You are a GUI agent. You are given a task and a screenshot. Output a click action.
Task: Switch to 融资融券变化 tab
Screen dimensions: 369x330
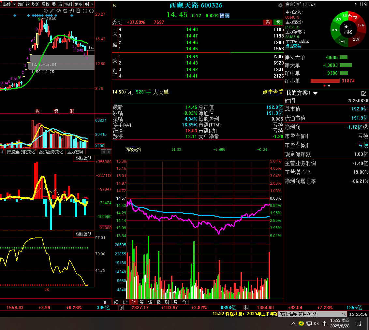[x=51, y=152]
